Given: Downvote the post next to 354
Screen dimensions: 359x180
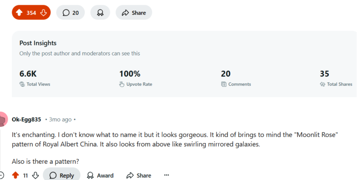Looking at the screenshot, I should tap(43, 13).
